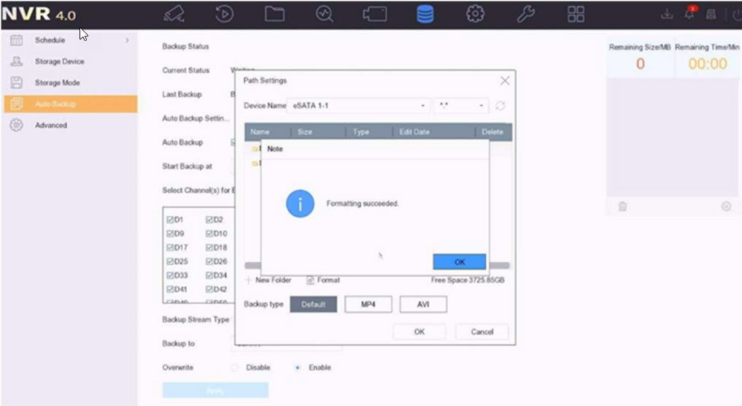742x406 pixels.
Task: Open the Maintenance wrench icon
Action: point(525,14)
